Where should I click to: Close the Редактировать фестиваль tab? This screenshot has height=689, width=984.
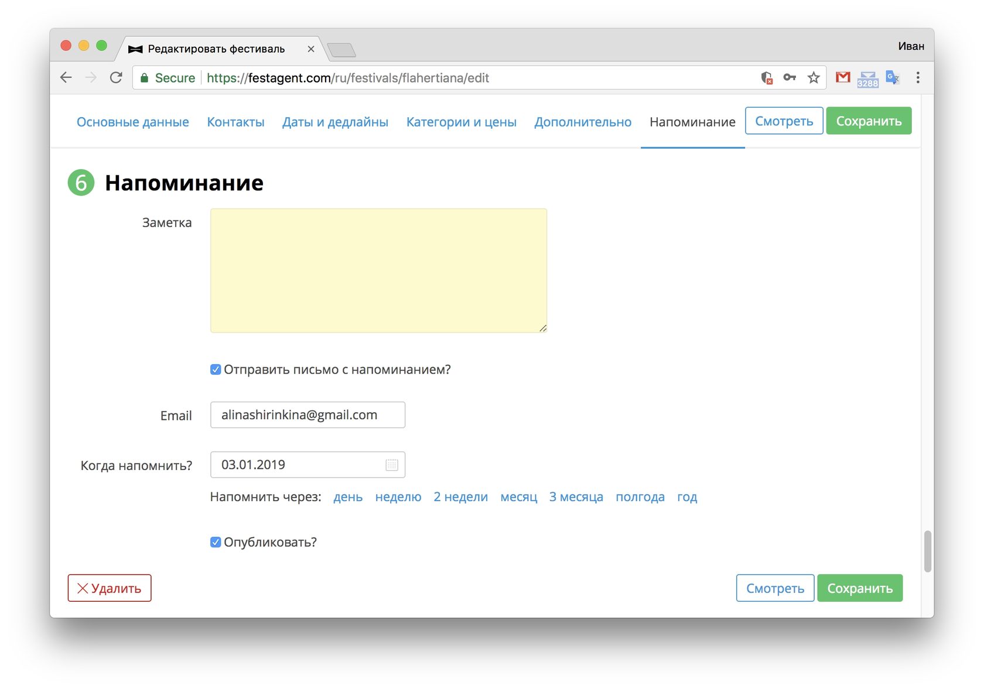click(x=311, y=49)
